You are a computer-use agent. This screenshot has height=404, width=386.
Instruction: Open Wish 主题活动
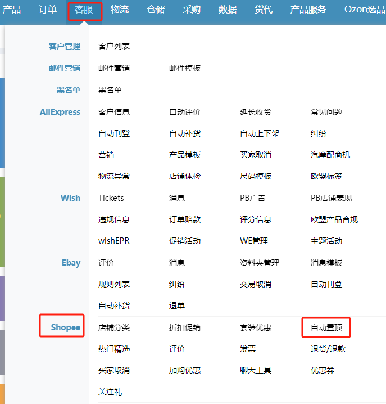326,241
